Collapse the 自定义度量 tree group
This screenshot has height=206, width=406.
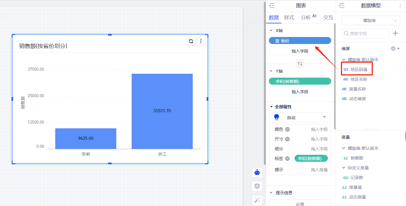point(343,168)
